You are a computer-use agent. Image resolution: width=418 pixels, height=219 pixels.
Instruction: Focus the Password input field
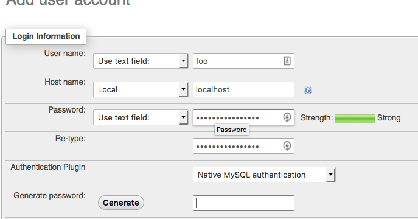tap(243, 117)
